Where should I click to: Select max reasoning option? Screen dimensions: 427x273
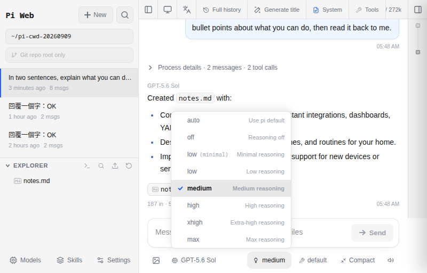(x=231, y=239)
